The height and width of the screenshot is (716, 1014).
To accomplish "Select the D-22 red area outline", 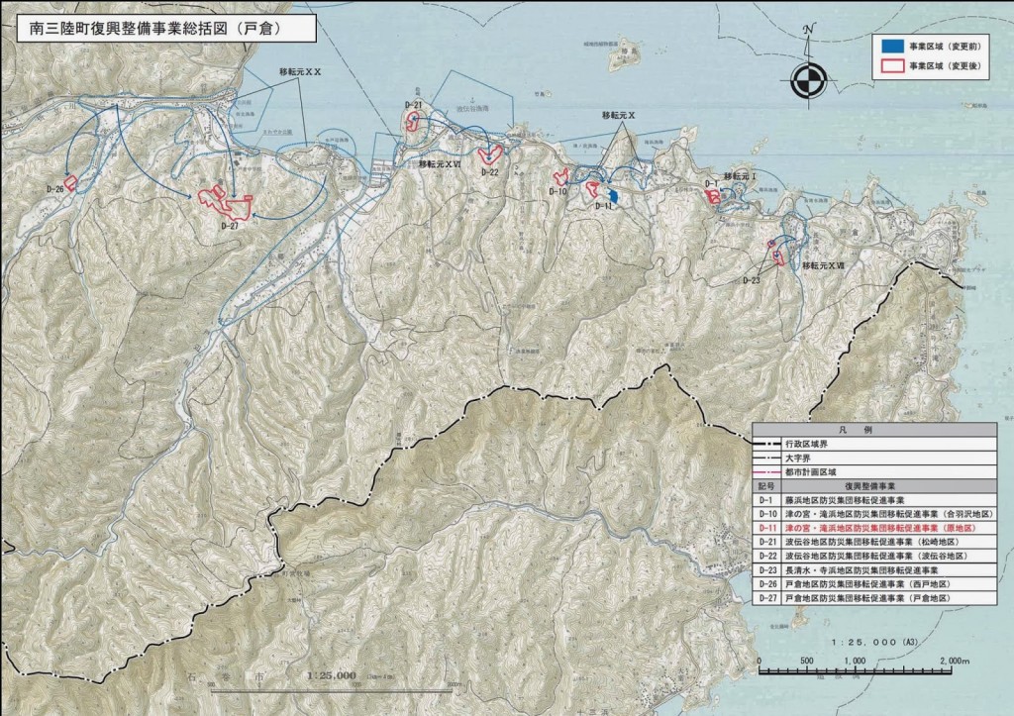I will 489,153.
